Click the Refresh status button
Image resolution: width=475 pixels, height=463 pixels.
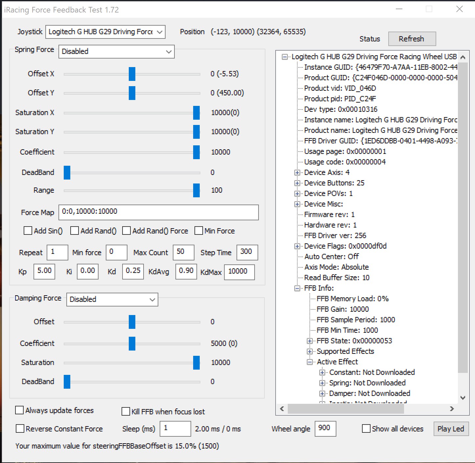pyautogui.click(x=412, y=39)
